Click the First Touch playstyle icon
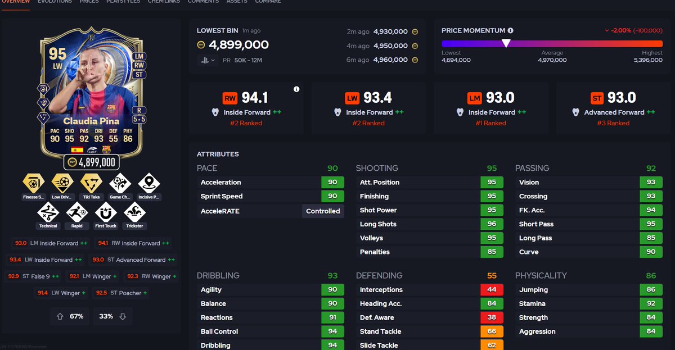This screenshot has width=675, height=350. (x=106, y=212)
